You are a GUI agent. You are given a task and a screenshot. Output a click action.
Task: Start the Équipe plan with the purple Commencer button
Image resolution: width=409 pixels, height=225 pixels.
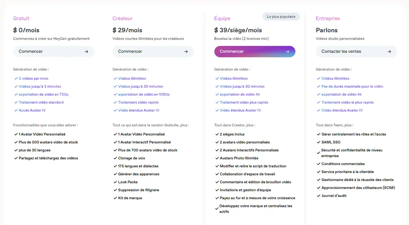point(254,52)
